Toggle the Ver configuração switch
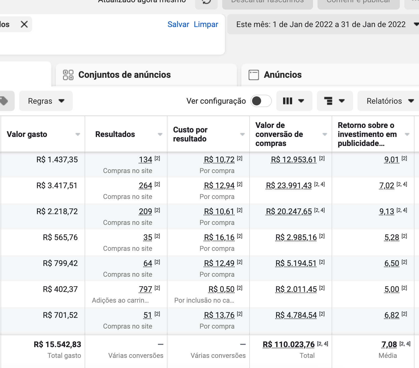Image resolution: width=419 pixels, height=368 pixels. (261, 101)
